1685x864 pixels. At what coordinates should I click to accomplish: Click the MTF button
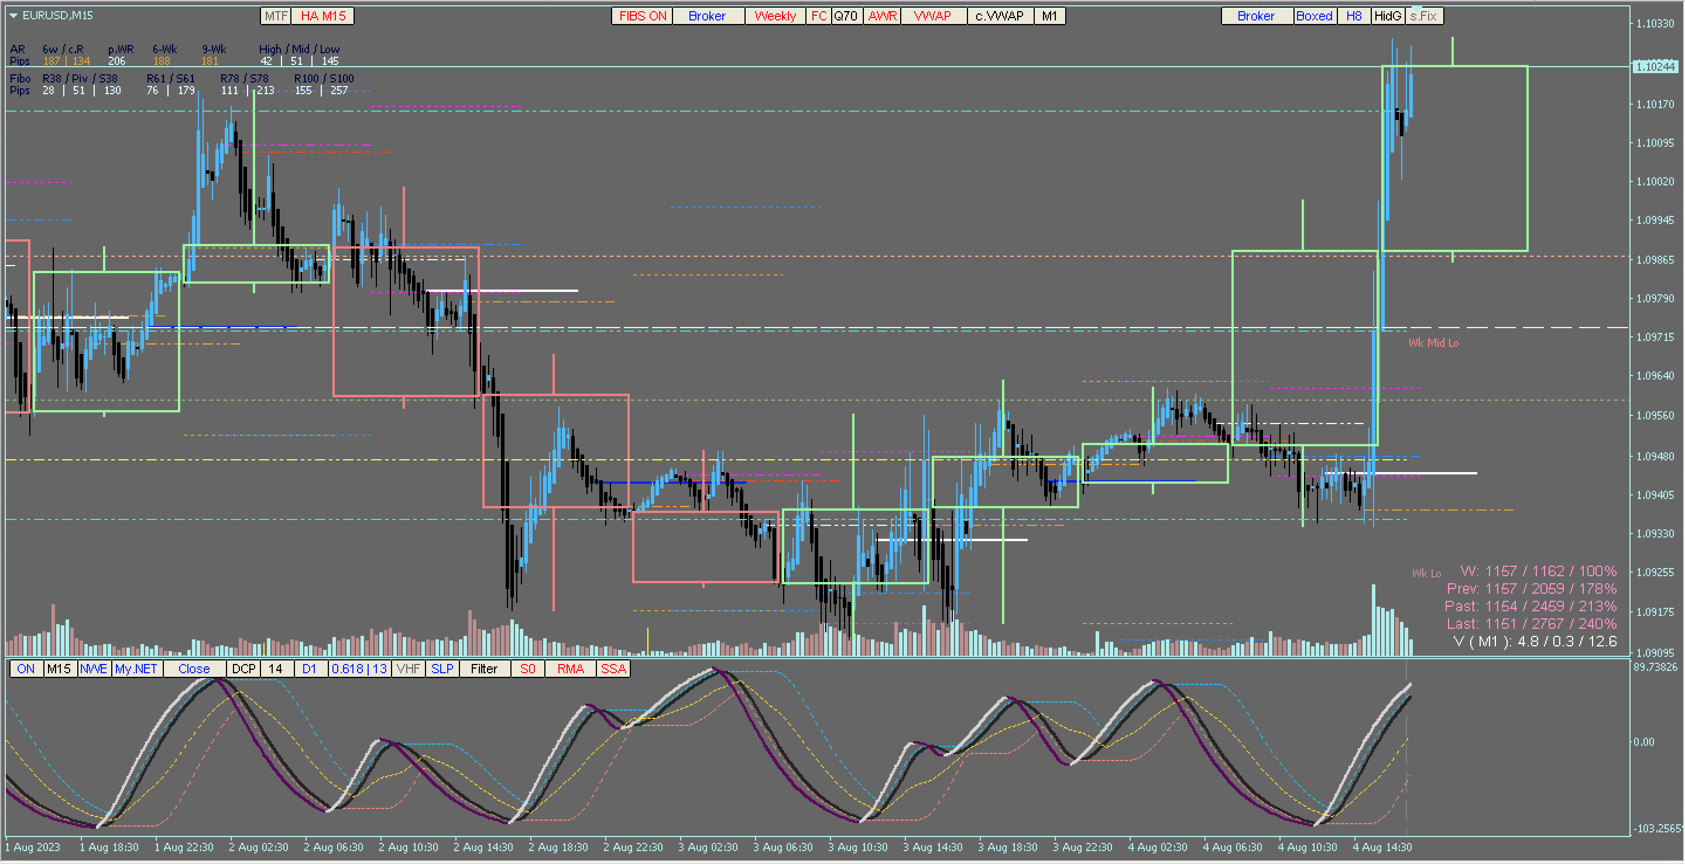tap(276, 16)
